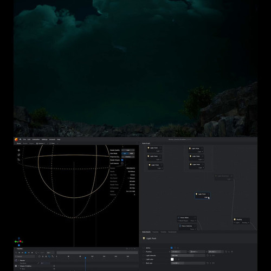Image resolution: width=271 pixels, height=271 pixels.
Task: Open the Render Quality dropdown
Action: (128, 150)
